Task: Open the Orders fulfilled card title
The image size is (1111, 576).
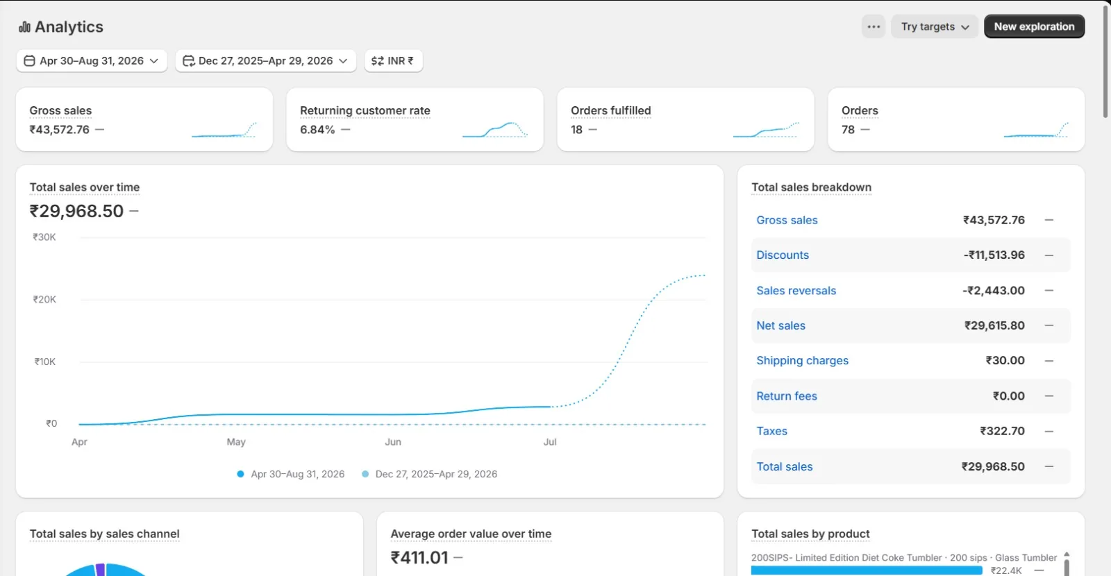Action: 611,110
